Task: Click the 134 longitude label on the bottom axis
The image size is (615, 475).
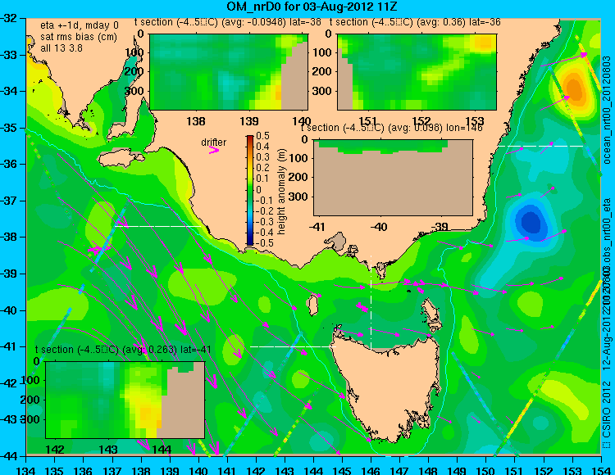Action: (x=26, y=470)
